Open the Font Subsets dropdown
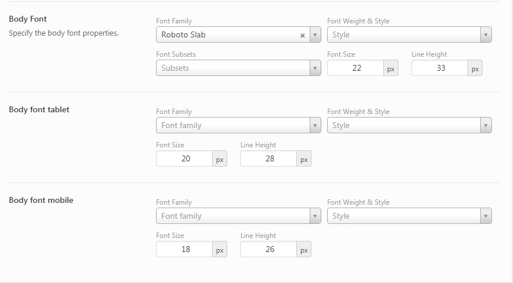 [238, 68]
